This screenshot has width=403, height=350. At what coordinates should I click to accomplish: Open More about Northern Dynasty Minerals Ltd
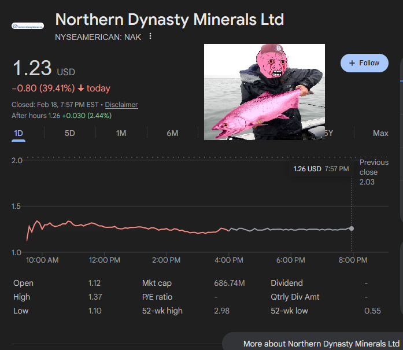click(321, 344)
